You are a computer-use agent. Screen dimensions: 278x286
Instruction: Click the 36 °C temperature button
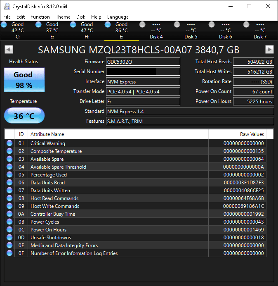point(24,116)
